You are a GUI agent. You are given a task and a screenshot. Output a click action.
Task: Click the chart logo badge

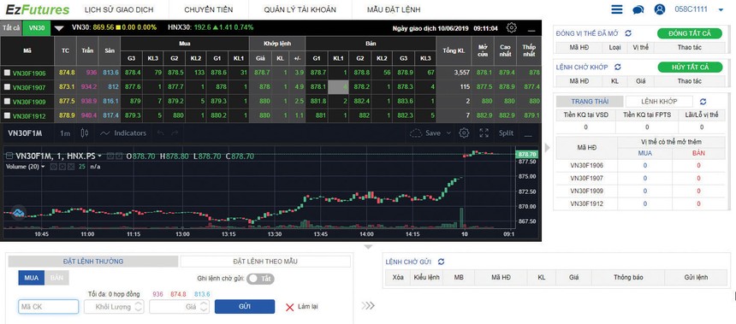[x=18, y=213]
